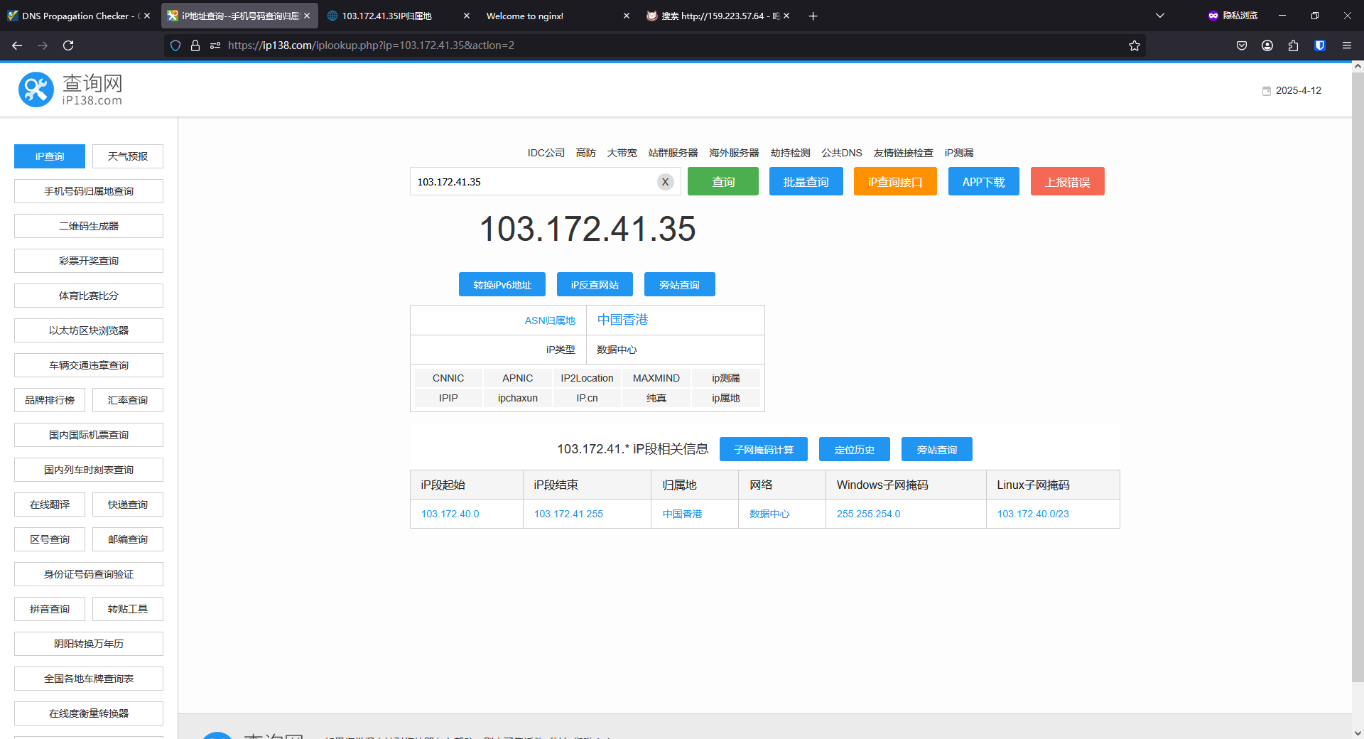
Task: Bookmark this page with the star icon
Action: (1135, 45)
